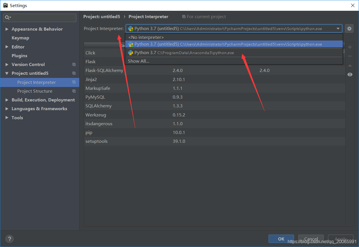359x247 pixels.
Task: Click the 0.15.2 version cell of Werkzeug
Action: pyautogui.click(x=179, y=115)
